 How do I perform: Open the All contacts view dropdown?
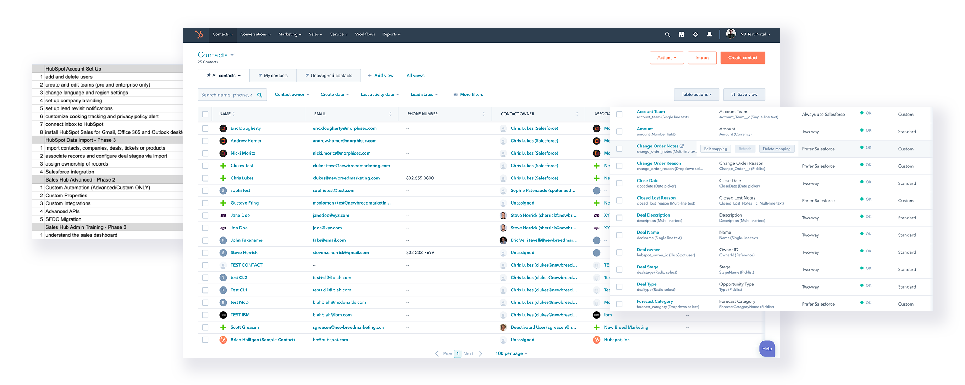point(224,76)
